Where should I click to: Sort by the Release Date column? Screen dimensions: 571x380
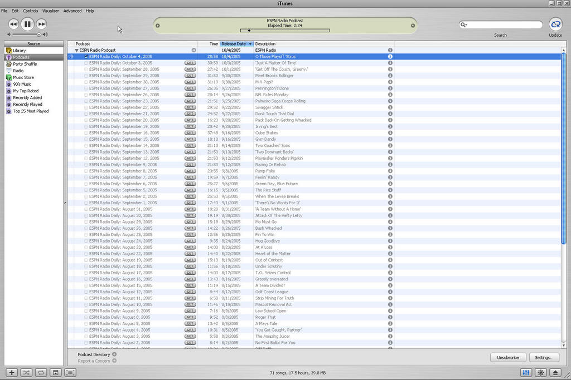236,43
